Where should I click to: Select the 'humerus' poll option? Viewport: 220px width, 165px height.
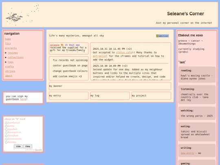pyautogui.click(x=6, y=142)
